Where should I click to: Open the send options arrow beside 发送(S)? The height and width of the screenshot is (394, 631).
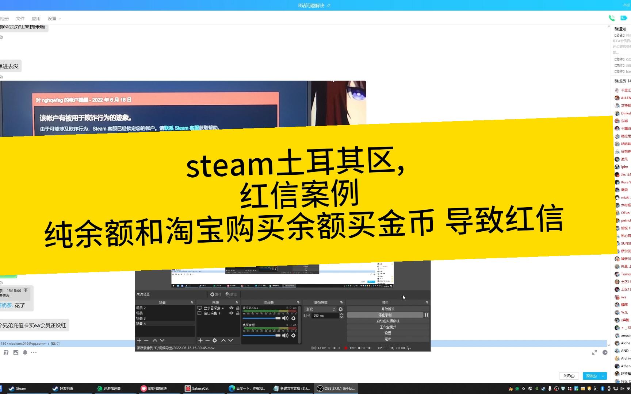tap(603, 376)
